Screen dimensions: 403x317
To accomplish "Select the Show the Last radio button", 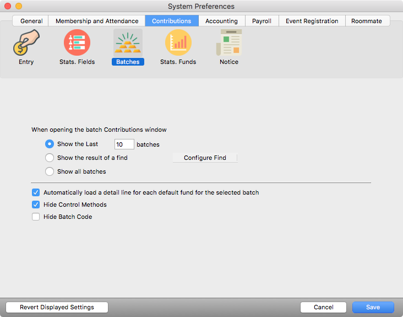I will pos(50,144).
